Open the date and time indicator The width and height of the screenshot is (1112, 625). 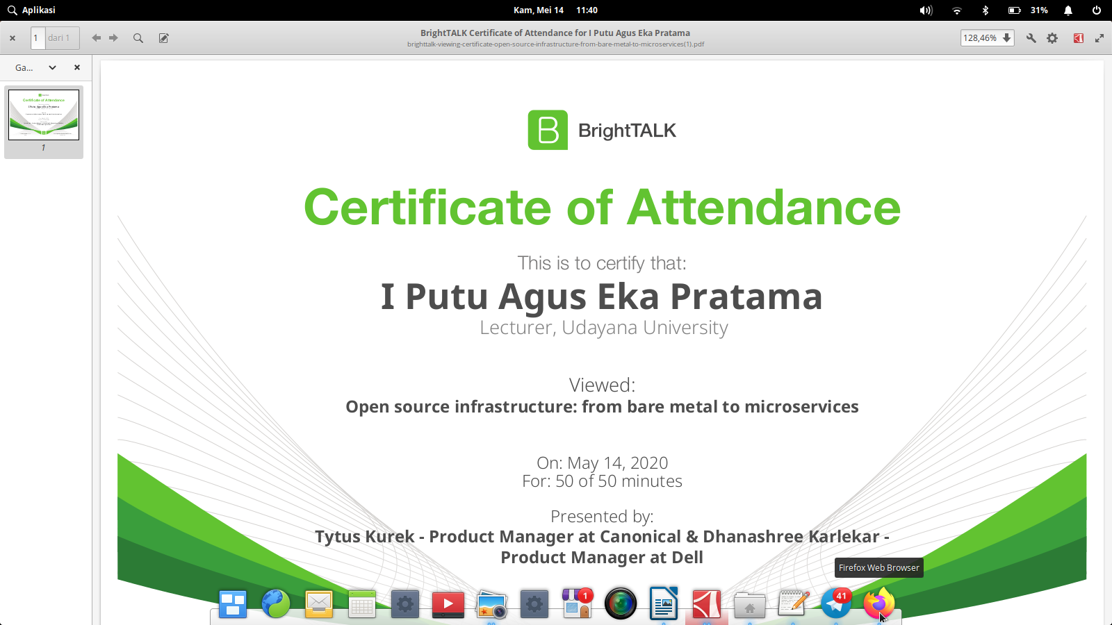tap(555, 10)
